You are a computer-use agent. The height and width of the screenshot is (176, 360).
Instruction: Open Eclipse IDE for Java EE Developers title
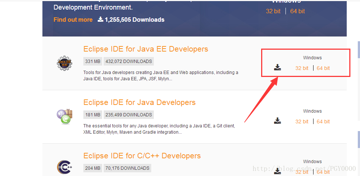click(x=146, y=49)
